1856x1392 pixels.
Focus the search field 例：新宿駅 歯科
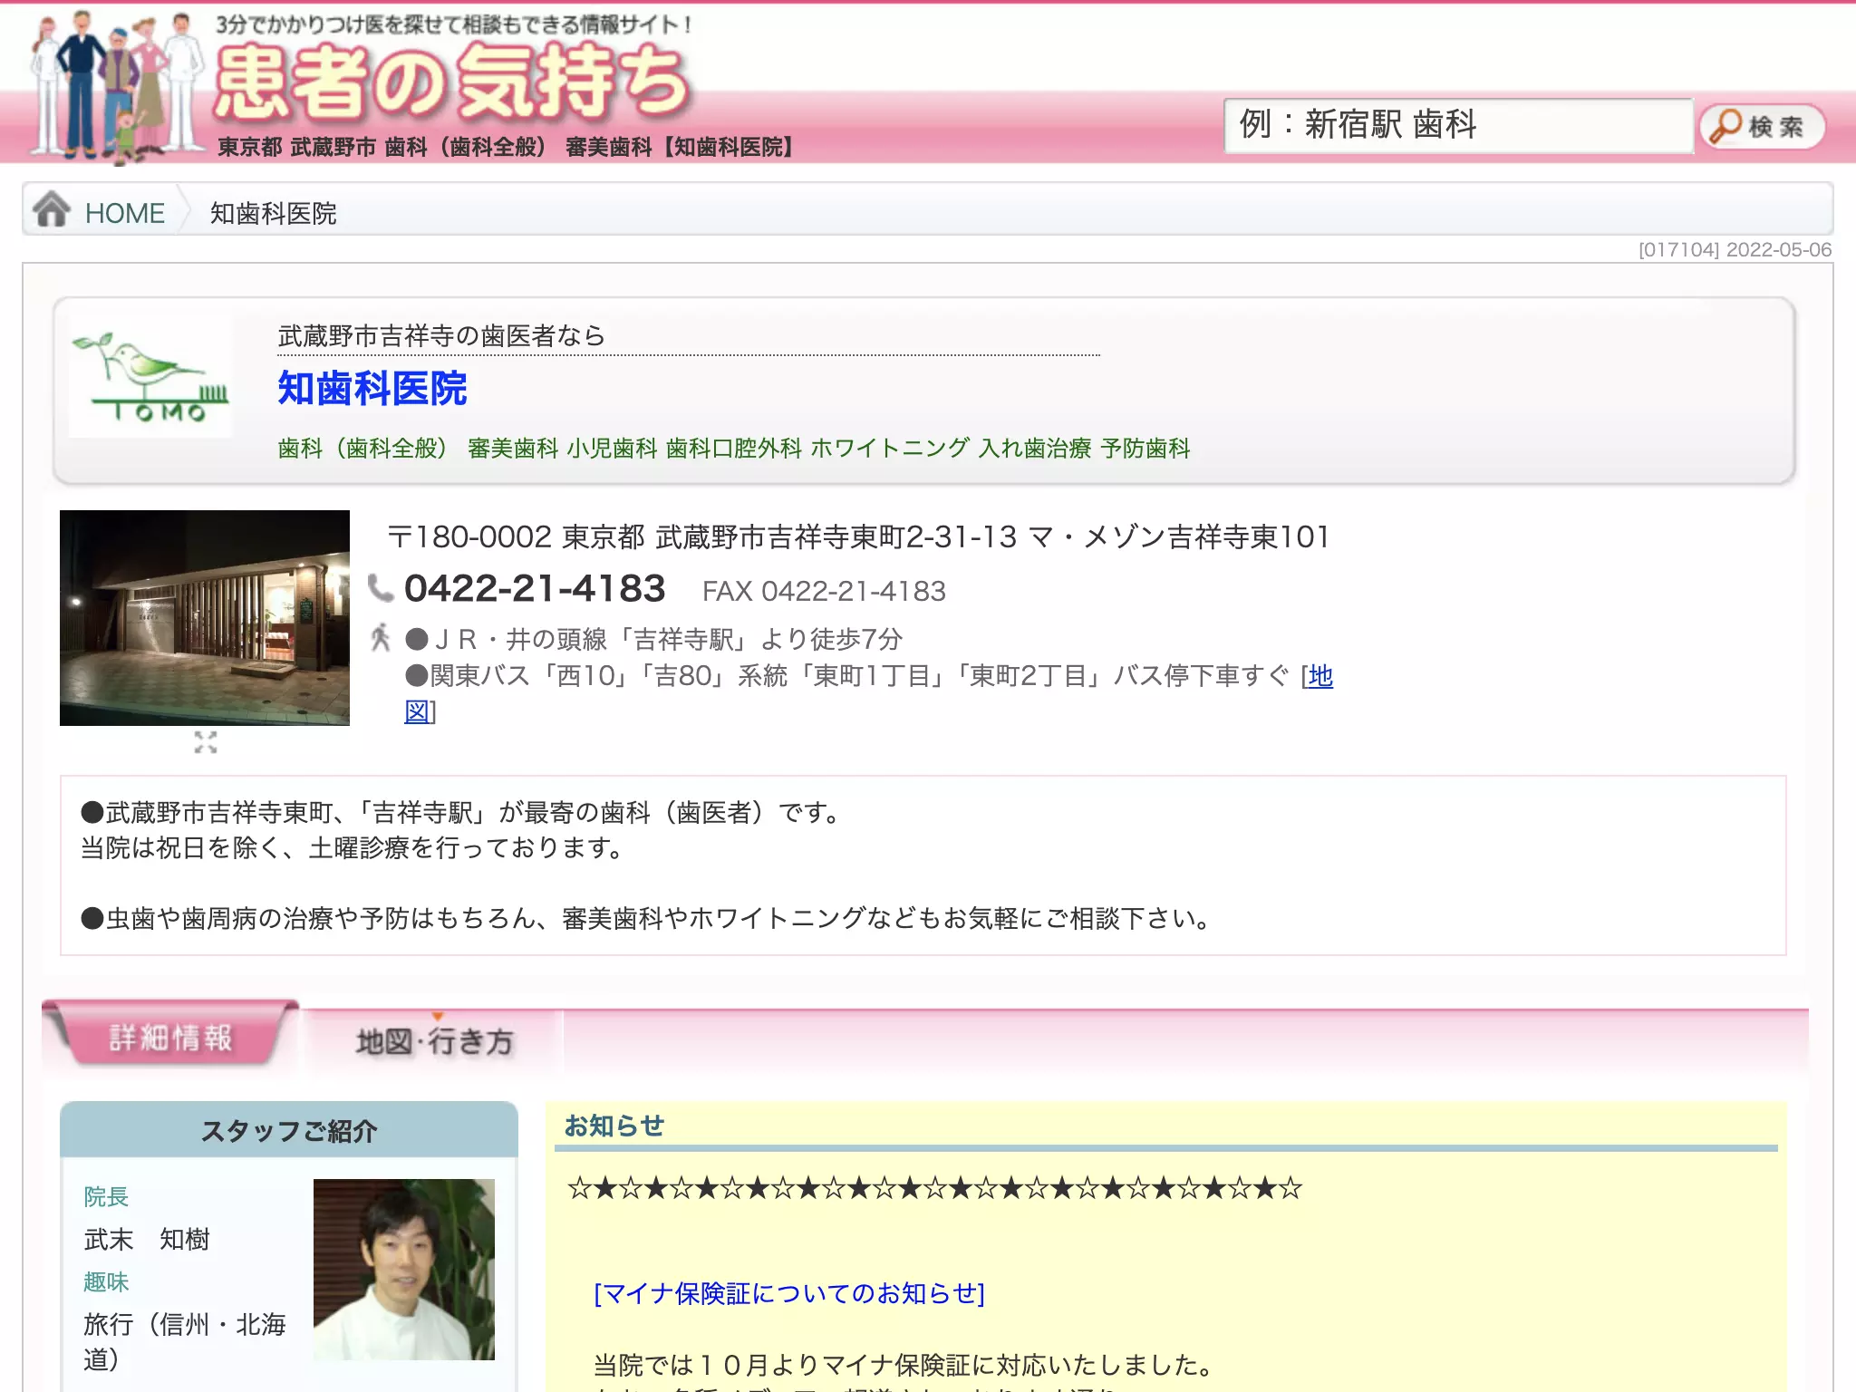tap(1458, 125)
